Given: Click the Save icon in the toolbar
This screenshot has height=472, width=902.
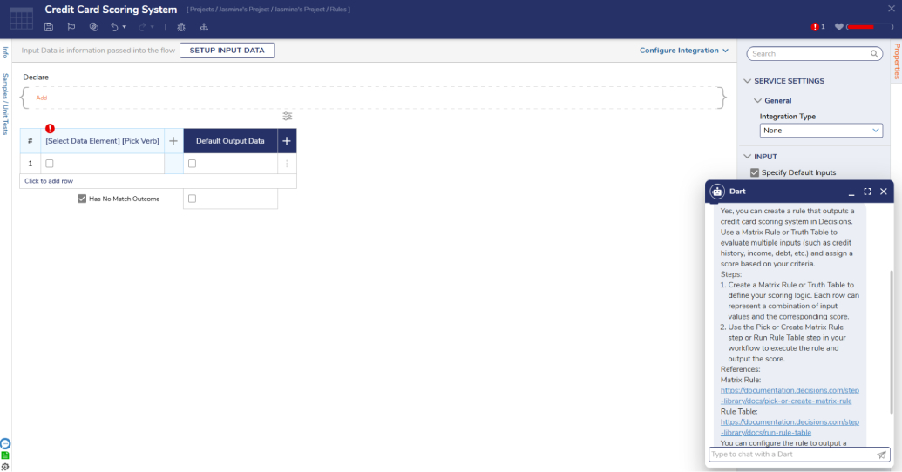Looking at the screenshot, I should 49,27.
